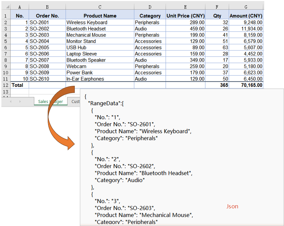Click the Total label cell
The image size is (284, 226).
(x=20, y=85)
